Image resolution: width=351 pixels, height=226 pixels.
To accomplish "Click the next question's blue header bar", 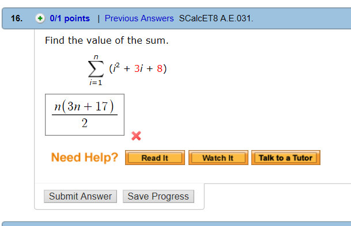I will pyautogui.click(x=176, y=224).
